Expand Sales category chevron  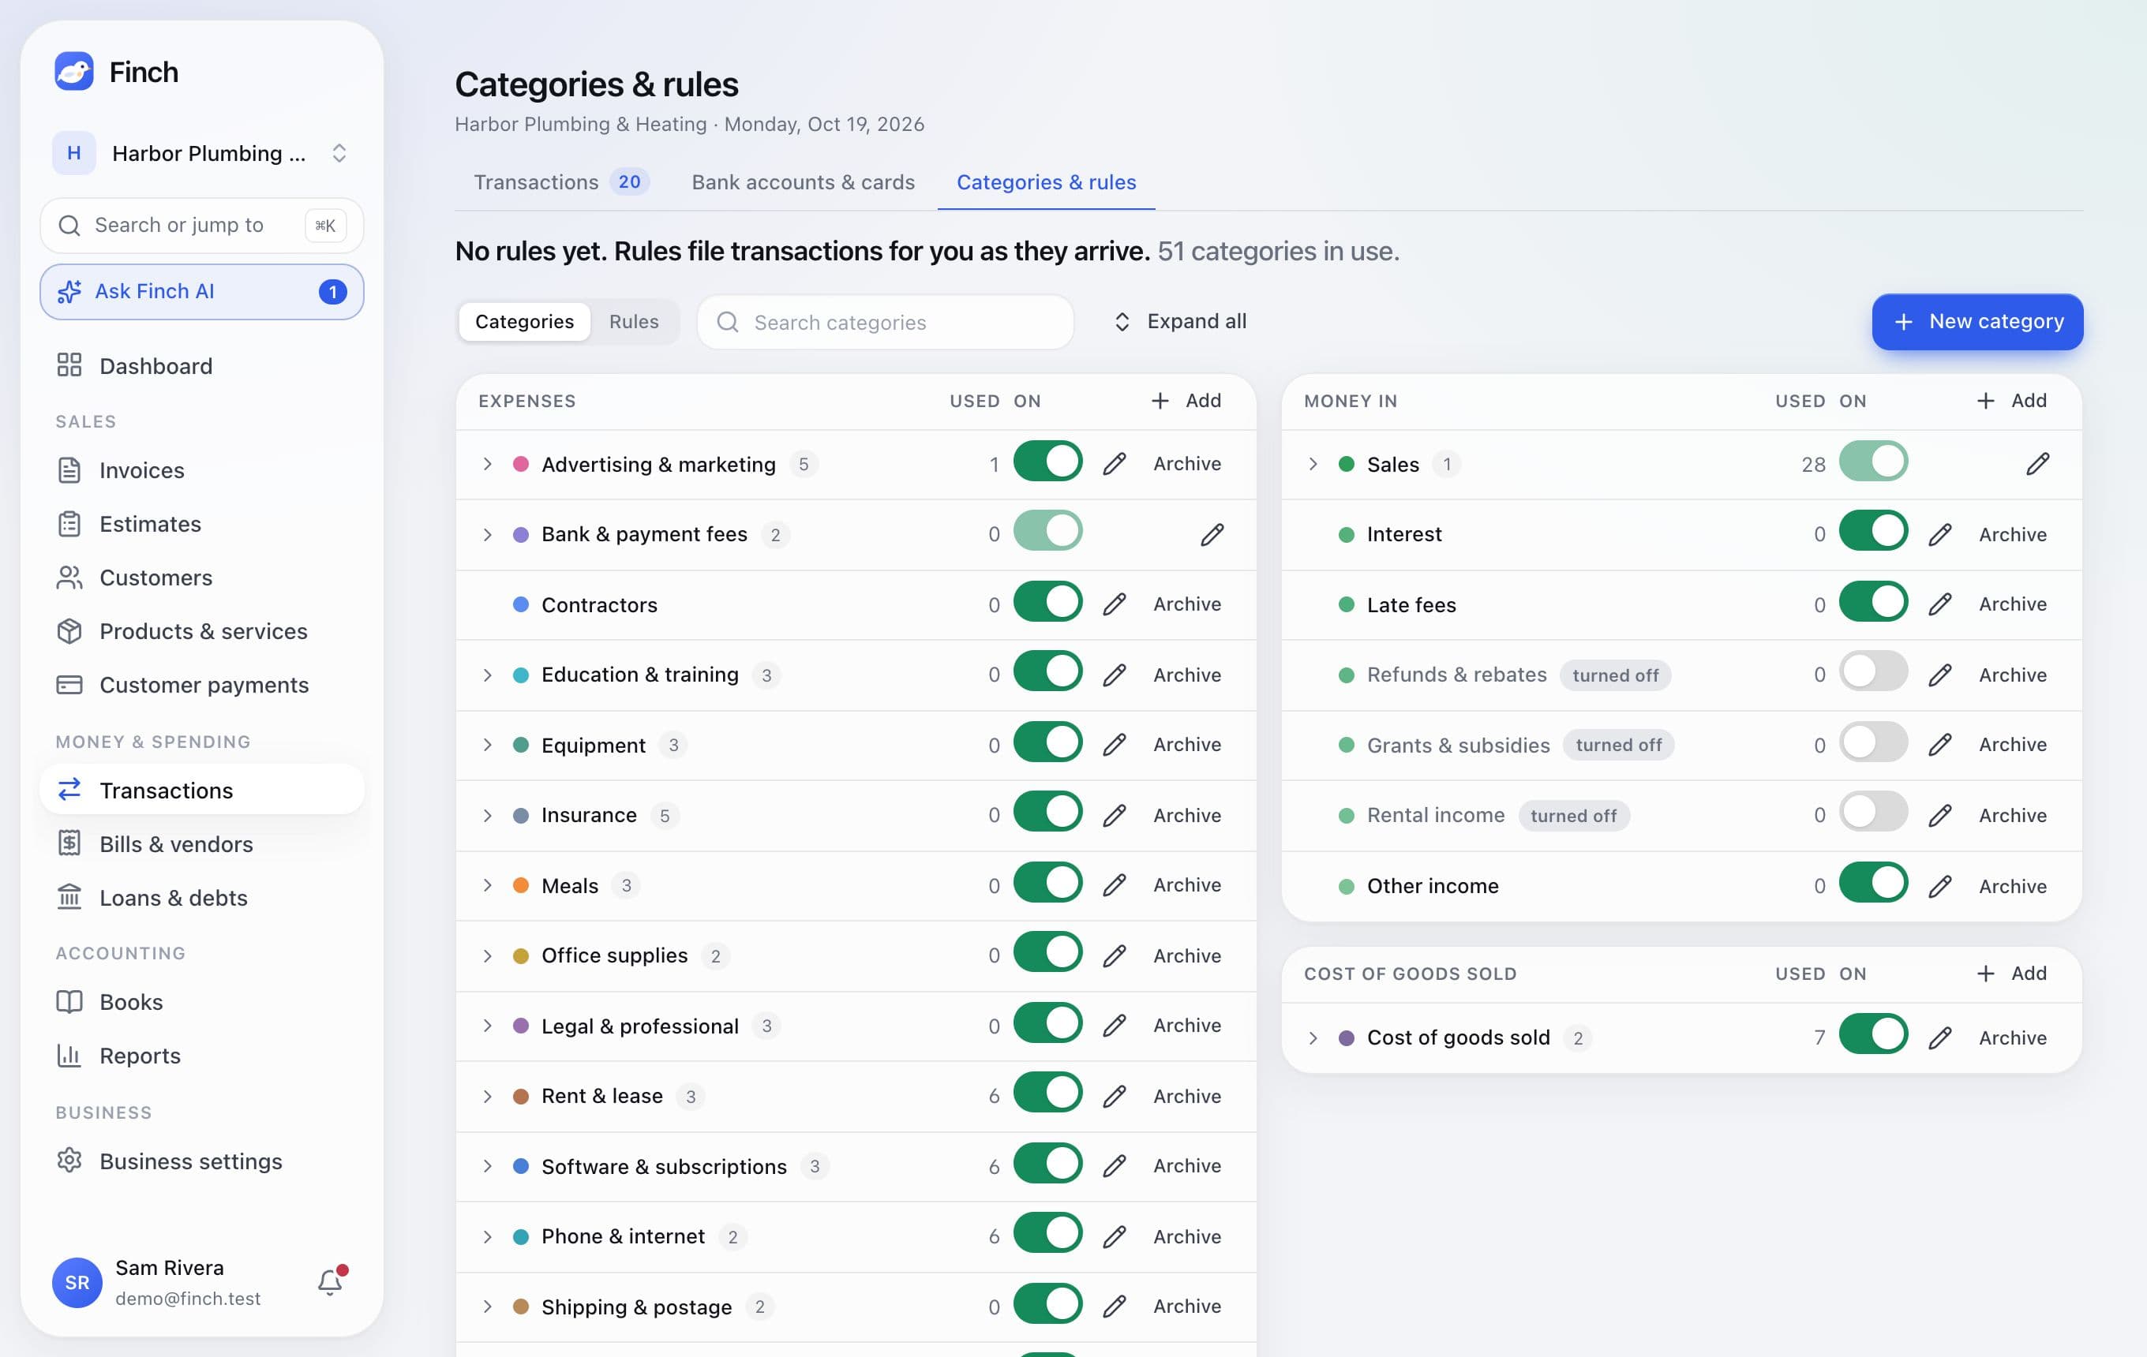point(1313,463)
